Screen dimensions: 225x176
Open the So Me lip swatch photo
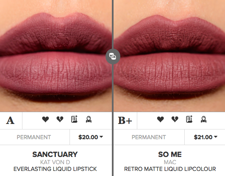pyautogui.click(x=169, y=56)
